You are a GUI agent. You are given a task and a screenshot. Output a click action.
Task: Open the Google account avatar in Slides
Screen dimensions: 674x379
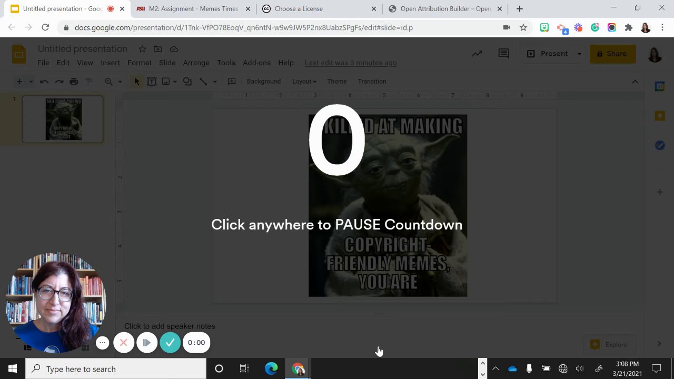pyautogui.click(x=655, y=54)
